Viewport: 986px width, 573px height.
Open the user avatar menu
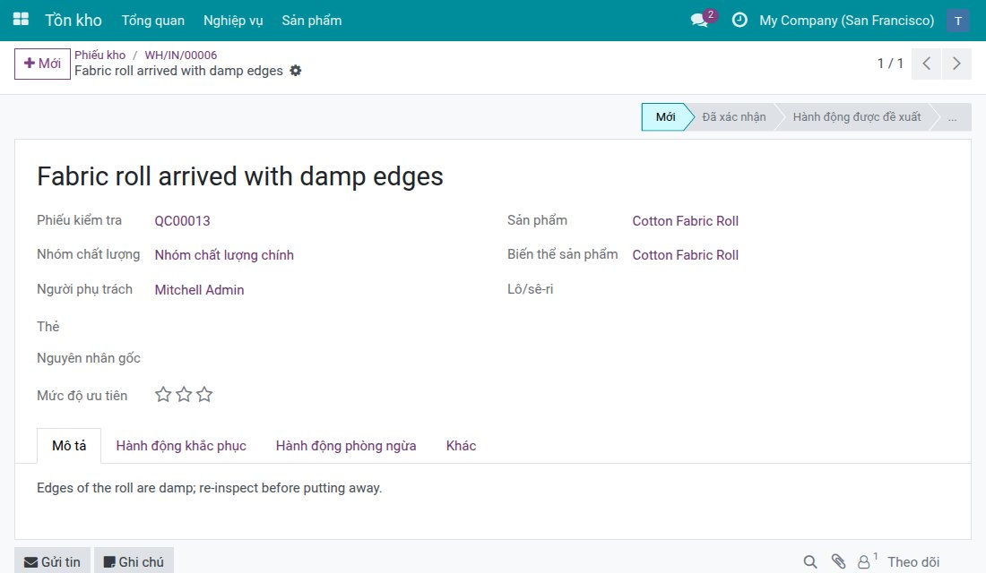click(x=958, y=21)
